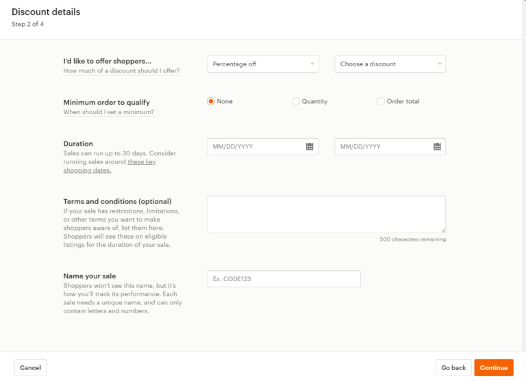Click the Percentage off dropdown arrow
The width and height of the screenshot is (526, 381).
(312, 64)
